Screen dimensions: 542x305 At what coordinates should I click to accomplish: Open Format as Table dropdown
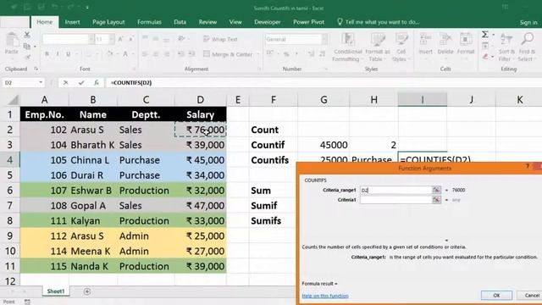pyautogui.click(x=377, y=47)
